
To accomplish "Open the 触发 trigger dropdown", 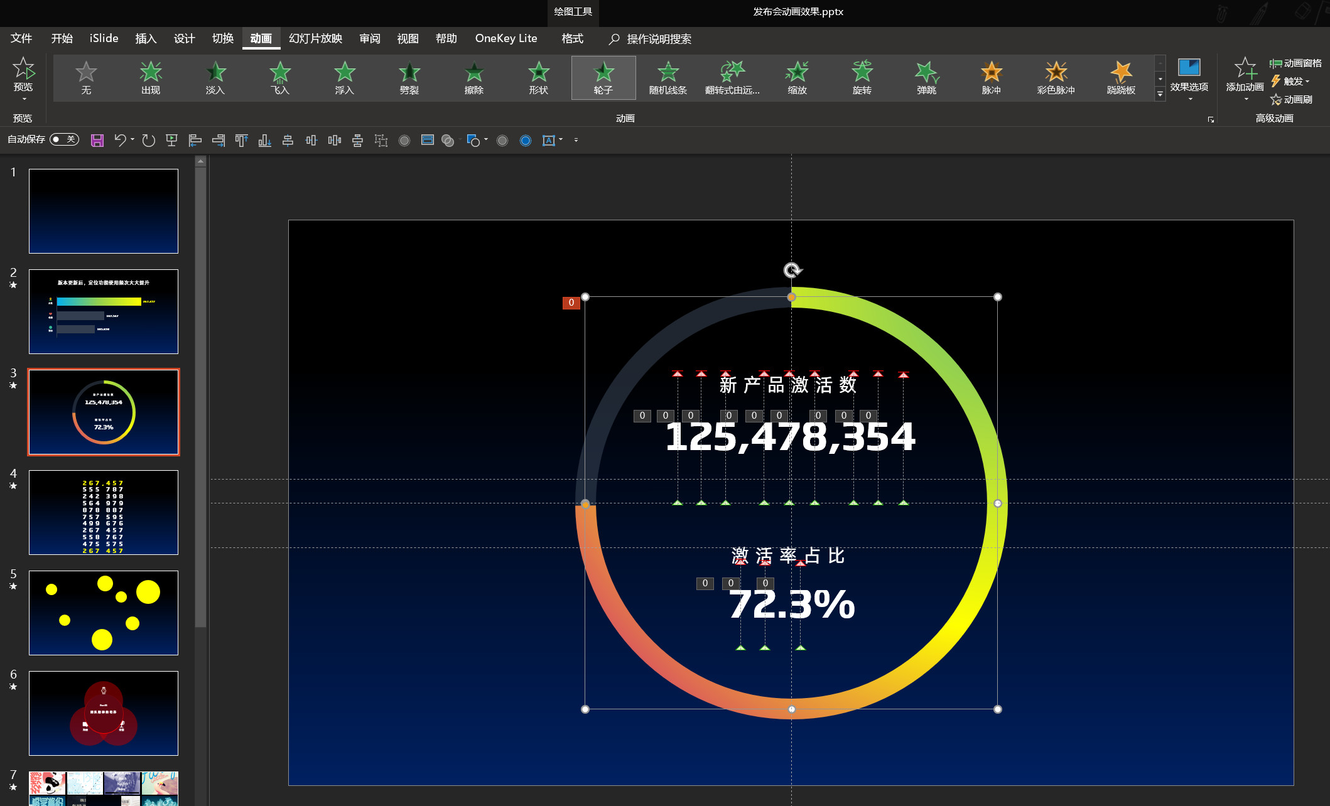I will pyautogui.click(x=1290, y=81).
